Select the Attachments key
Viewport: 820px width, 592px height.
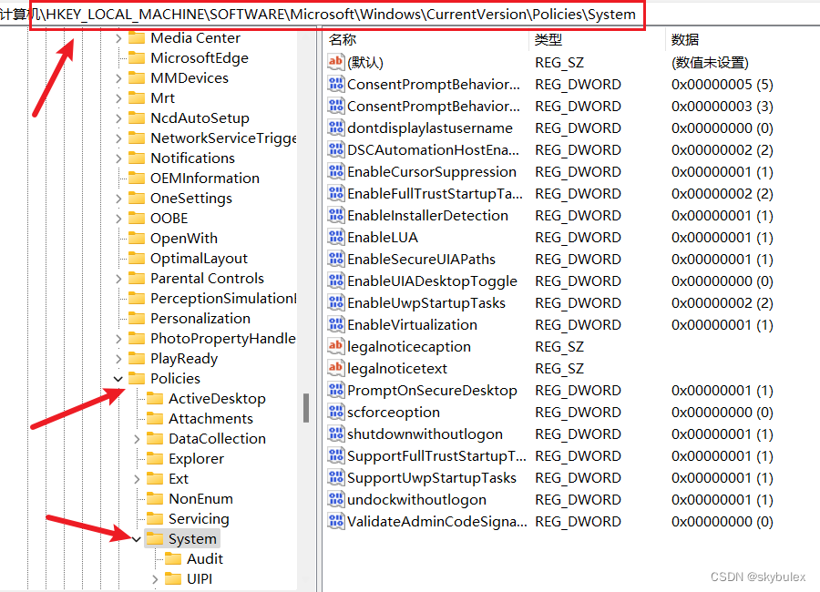210,418
